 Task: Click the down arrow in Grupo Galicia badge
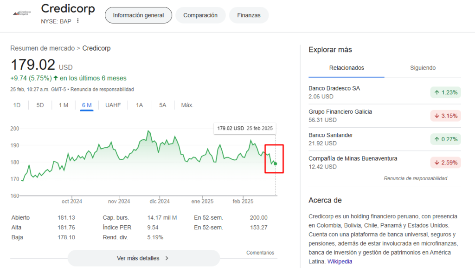coord(437,116)
